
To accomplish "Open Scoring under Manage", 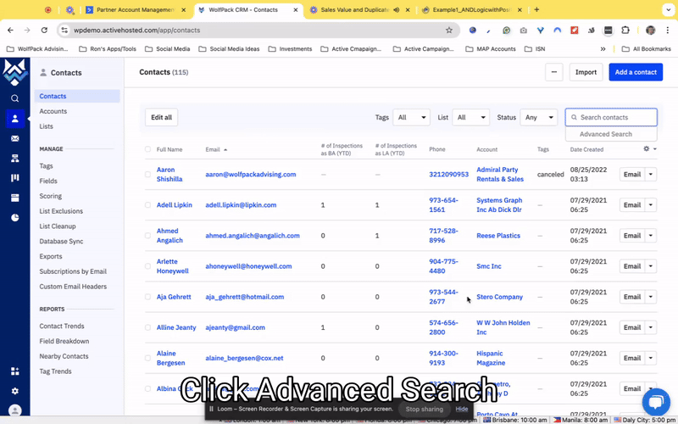I will click(51, 196).
